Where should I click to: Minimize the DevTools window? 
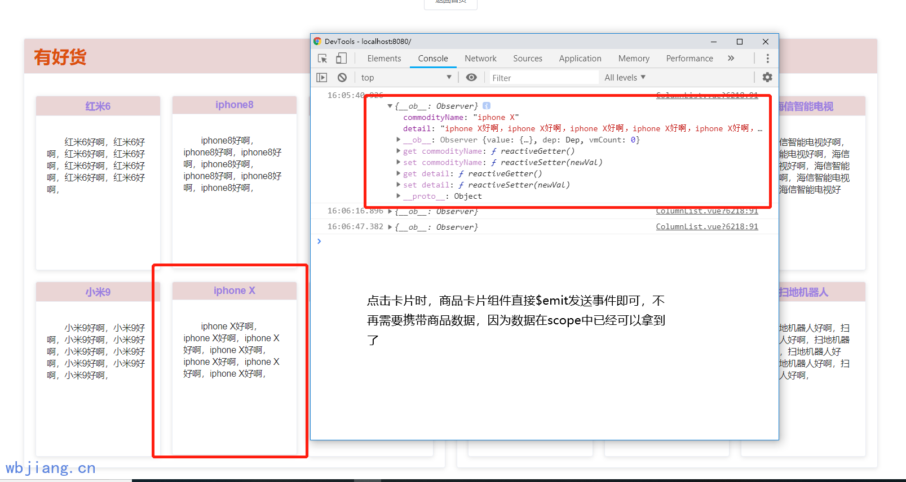tap(714, 42)
